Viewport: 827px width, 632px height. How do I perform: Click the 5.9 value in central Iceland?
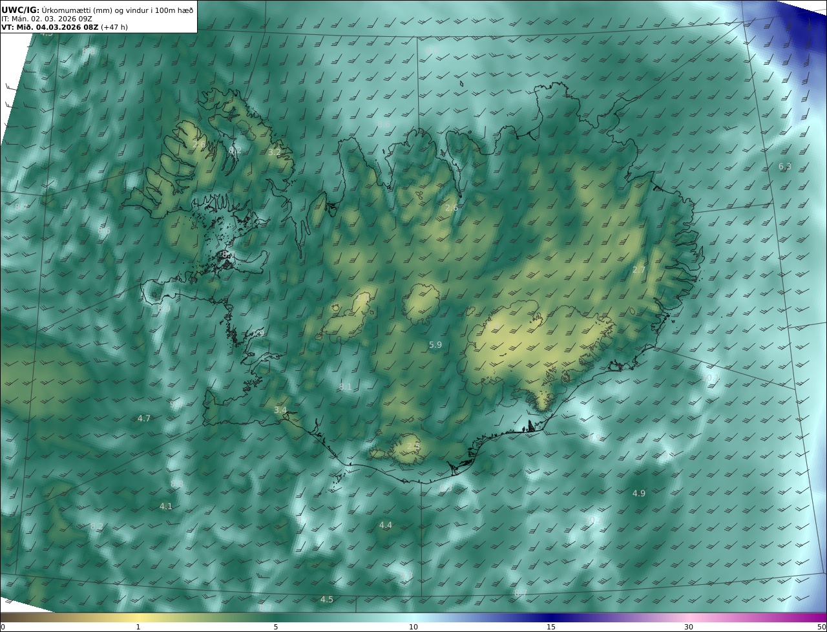435,345
